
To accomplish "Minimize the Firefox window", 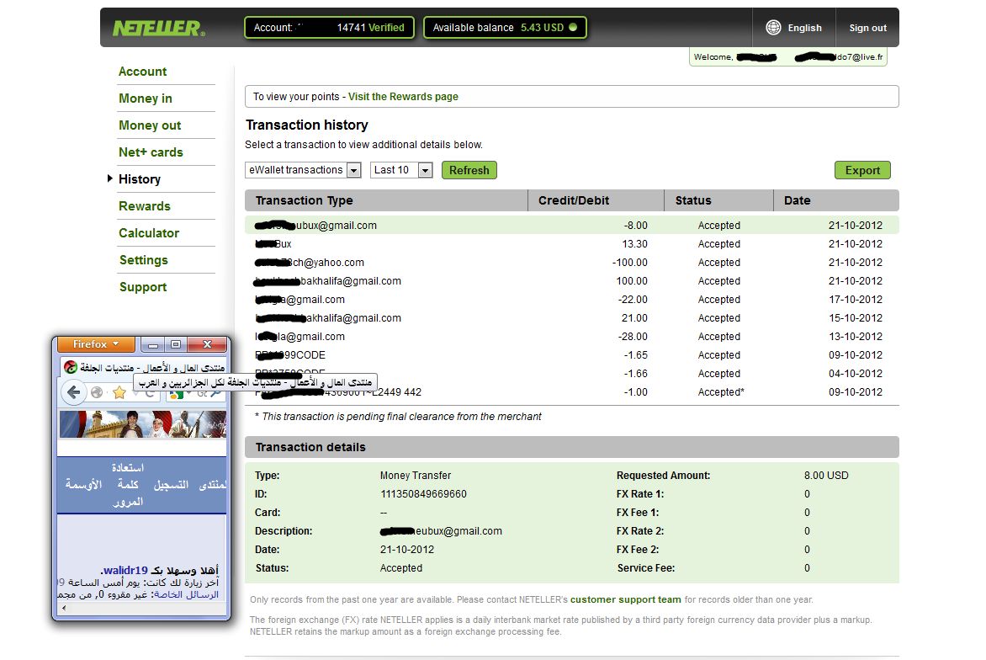I will 153,345.
